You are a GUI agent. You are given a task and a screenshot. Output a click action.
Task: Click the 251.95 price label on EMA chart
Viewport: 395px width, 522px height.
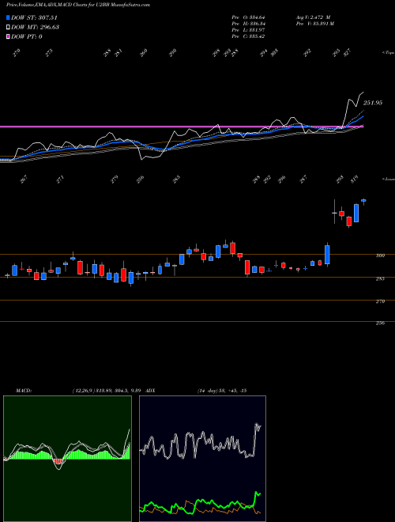click(372, 103)
